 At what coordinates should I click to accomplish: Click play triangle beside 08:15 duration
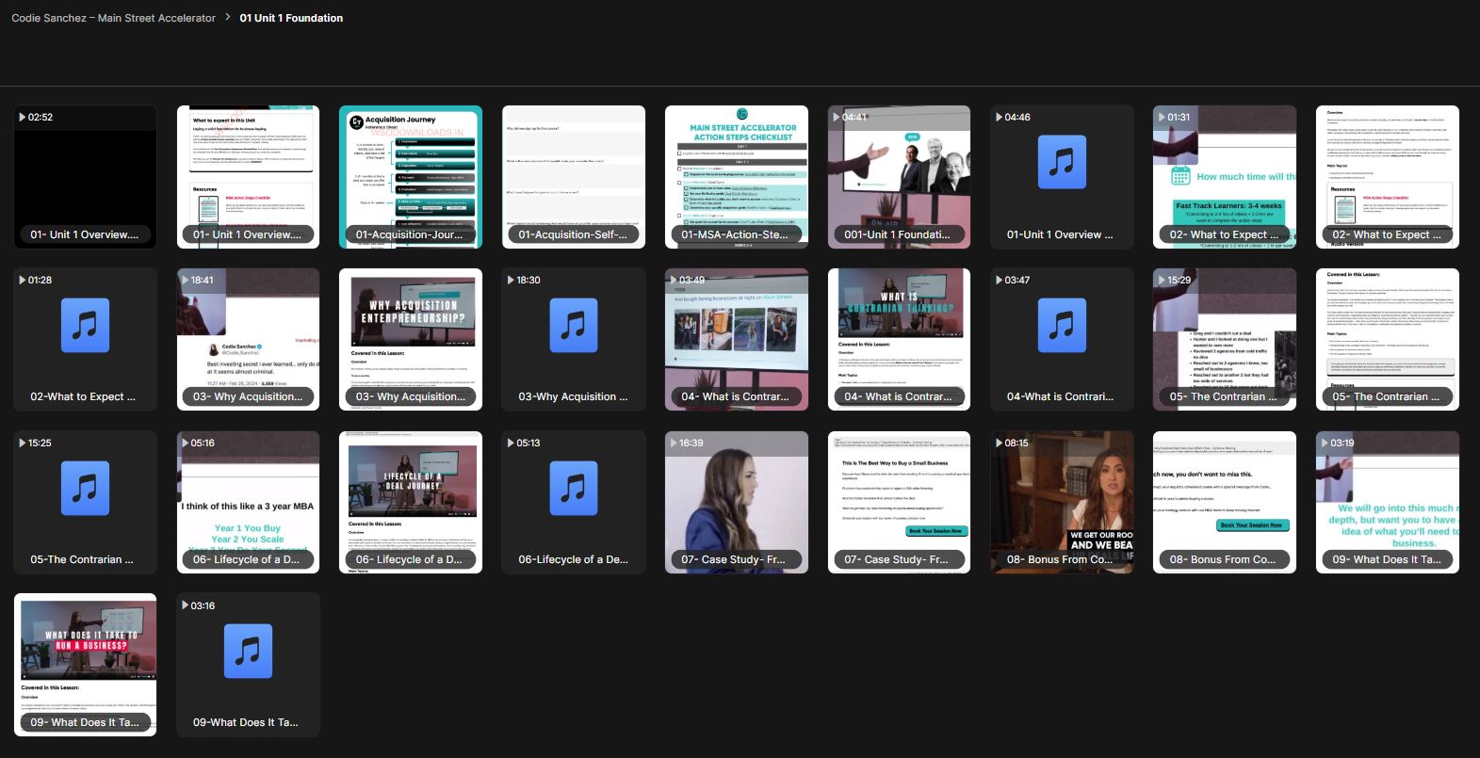point(999,444)
